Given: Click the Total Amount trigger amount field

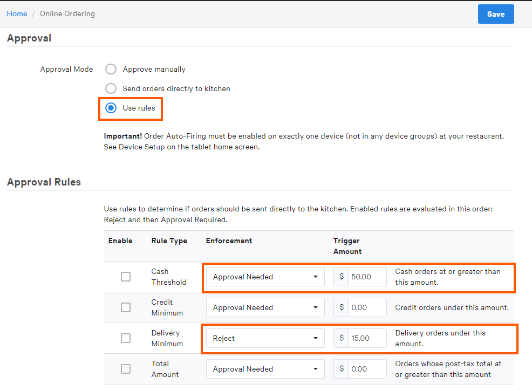Looking at the screenshot, I should coord(369,369).
